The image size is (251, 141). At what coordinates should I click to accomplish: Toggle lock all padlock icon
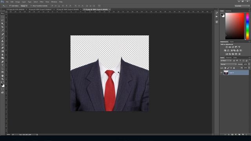[234, 68]
